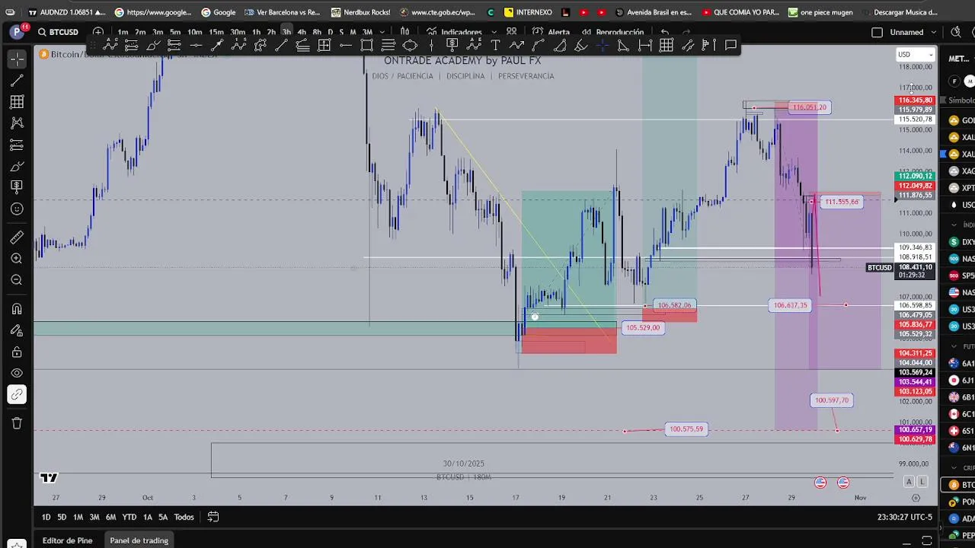Click the quick search icon at top right
The height and width of the screenshot is (548, 975).
(x=956, y=32)
